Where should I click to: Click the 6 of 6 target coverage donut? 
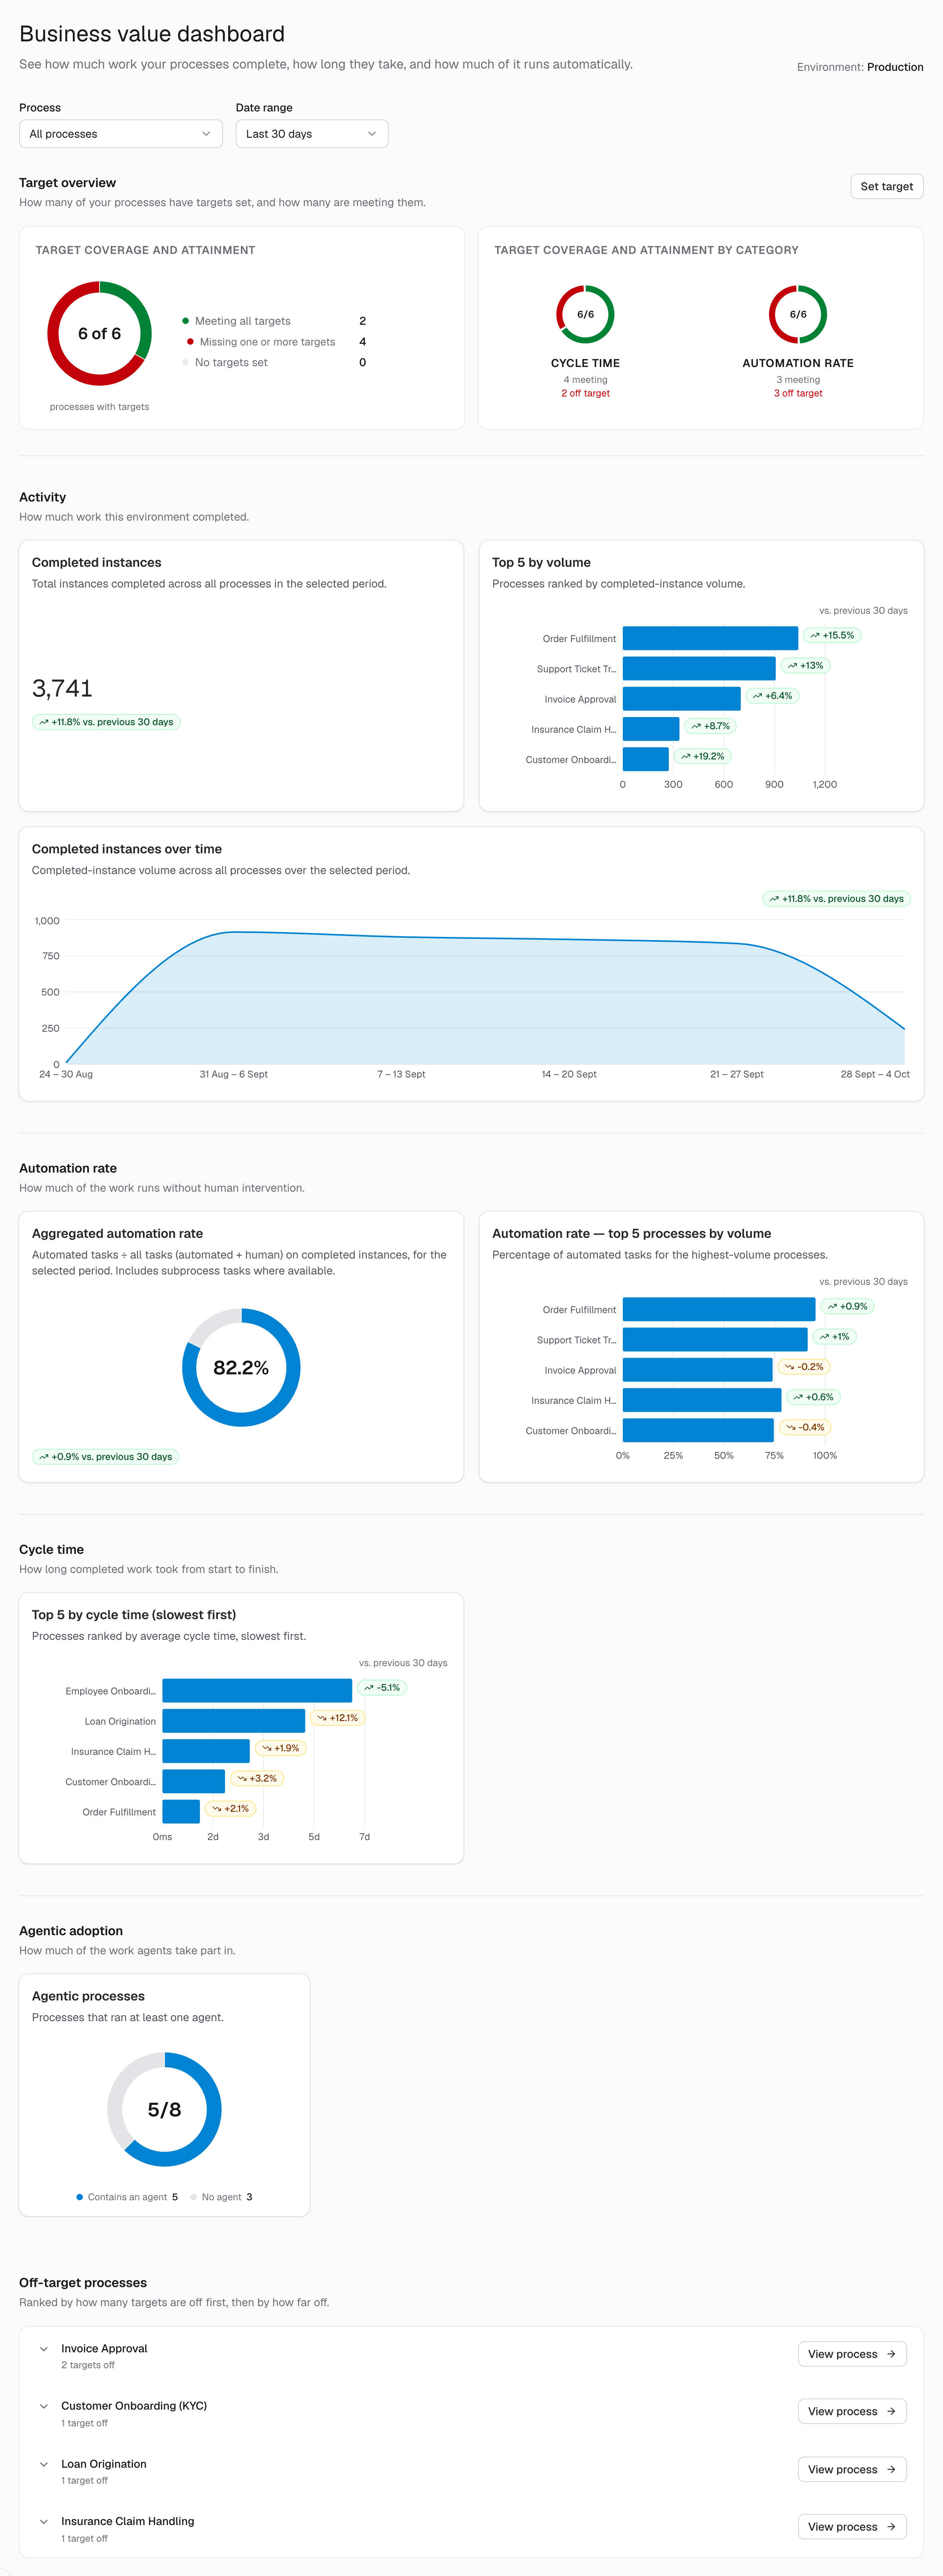[99, 334]
